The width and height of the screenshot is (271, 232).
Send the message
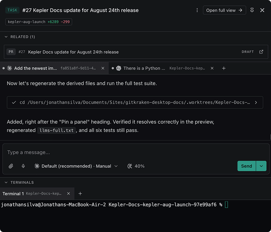point(247,166)
